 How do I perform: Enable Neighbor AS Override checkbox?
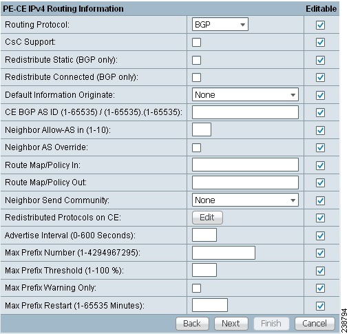coord(196,147)
